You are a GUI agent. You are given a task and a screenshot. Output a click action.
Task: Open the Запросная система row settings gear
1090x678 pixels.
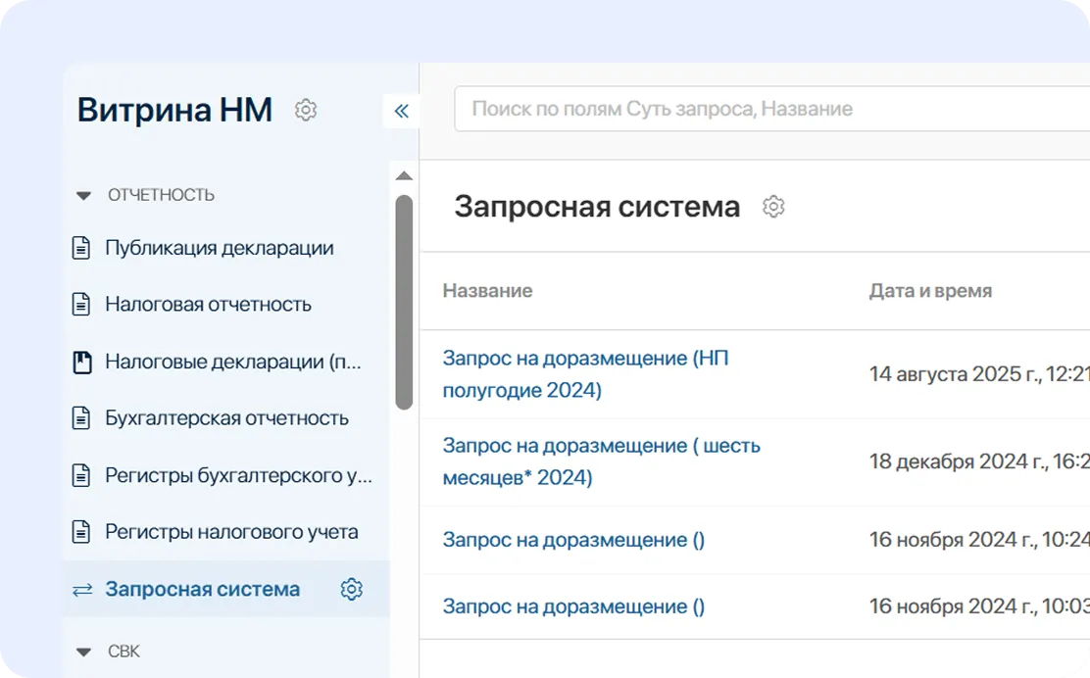[x=351, y=589]
